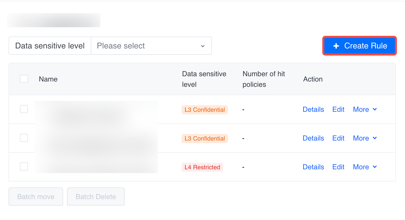
Task: View Details of the L4 Restricted rule
Action: coord(313,167)
